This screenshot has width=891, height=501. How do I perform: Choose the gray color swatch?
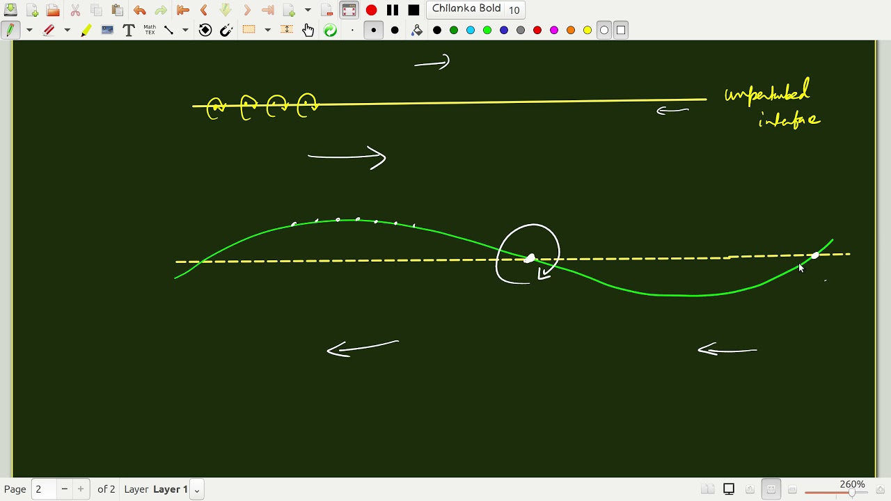(521, 30)
